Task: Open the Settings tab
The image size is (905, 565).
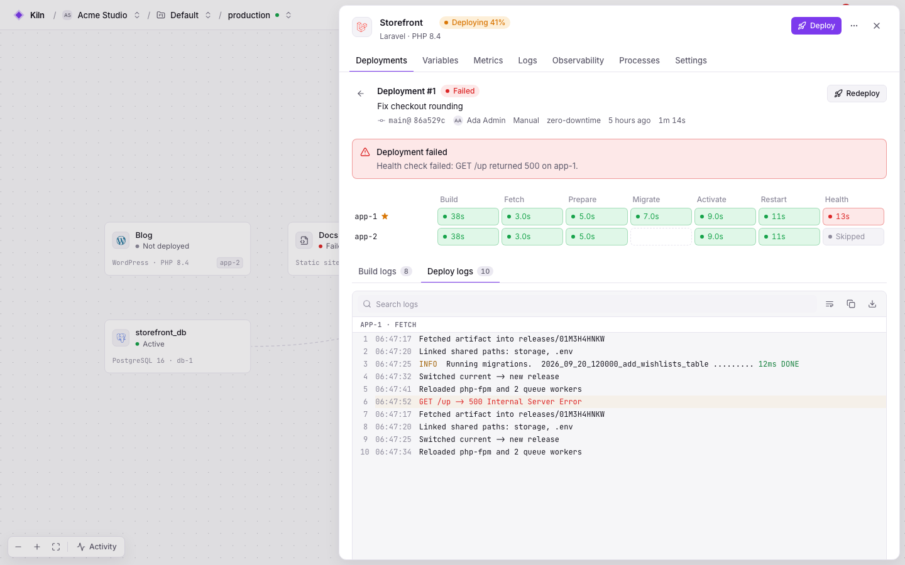Action: click(691, 60)
